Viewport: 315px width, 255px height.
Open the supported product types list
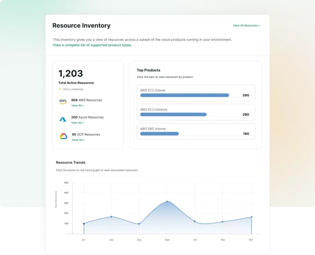click(92, 45)
